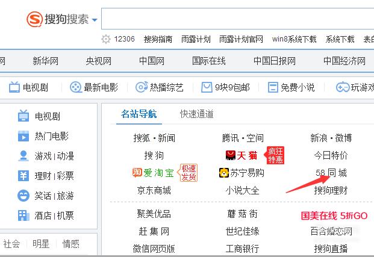Focus the Sogou search input box
Screen dimensions: 374x257
[237, 19]
